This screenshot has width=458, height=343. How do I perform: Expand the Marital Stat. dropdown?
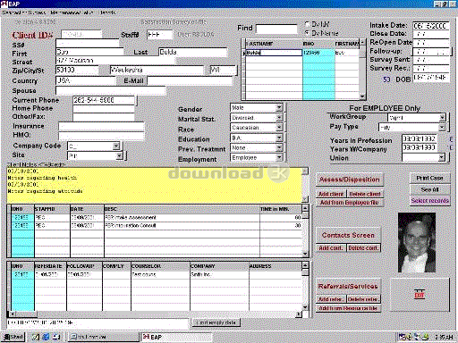(x=279, y=118)
